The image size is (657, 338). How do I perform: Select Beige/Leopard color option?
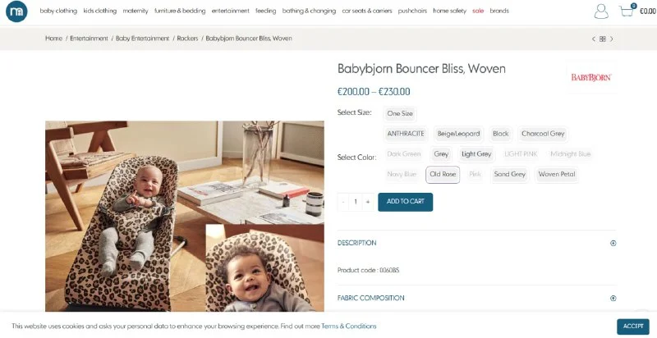coord(458,134)
